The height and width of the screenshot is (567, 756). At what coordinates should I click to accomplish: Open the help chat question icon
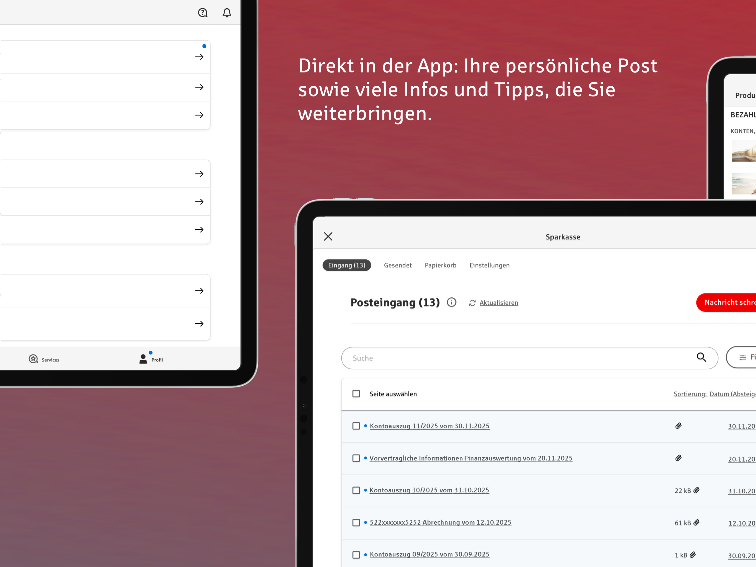[x=203, y=13]
